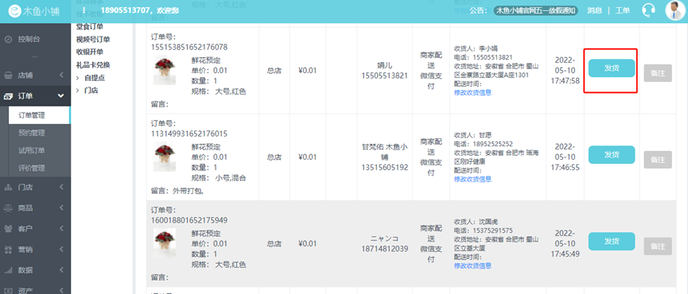Click the 客户 customers icon

8,228
